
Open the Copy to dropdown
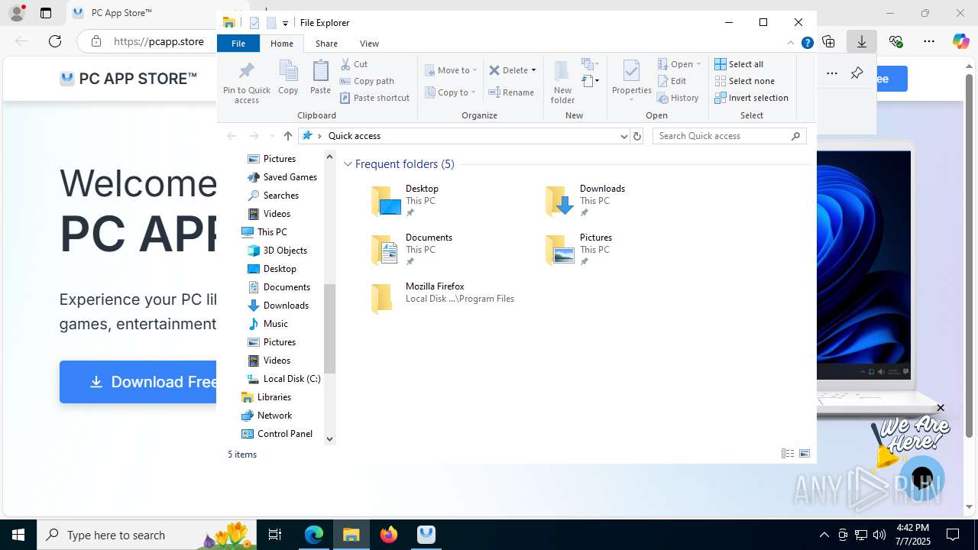[450, 92]
